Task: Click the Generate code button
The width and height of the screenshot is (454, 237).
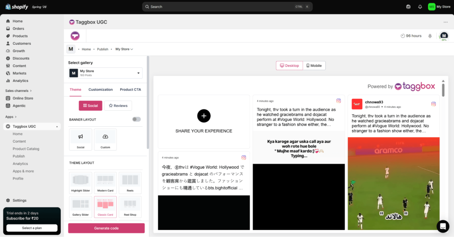Action: pos(106,228)
